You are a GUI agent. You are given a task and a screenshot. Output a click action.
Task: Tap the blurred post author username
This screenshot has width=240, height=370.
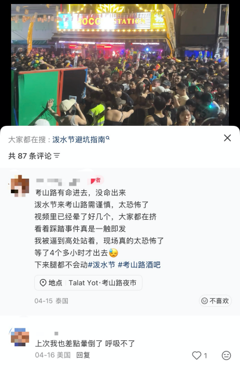[x=58, y=182]
